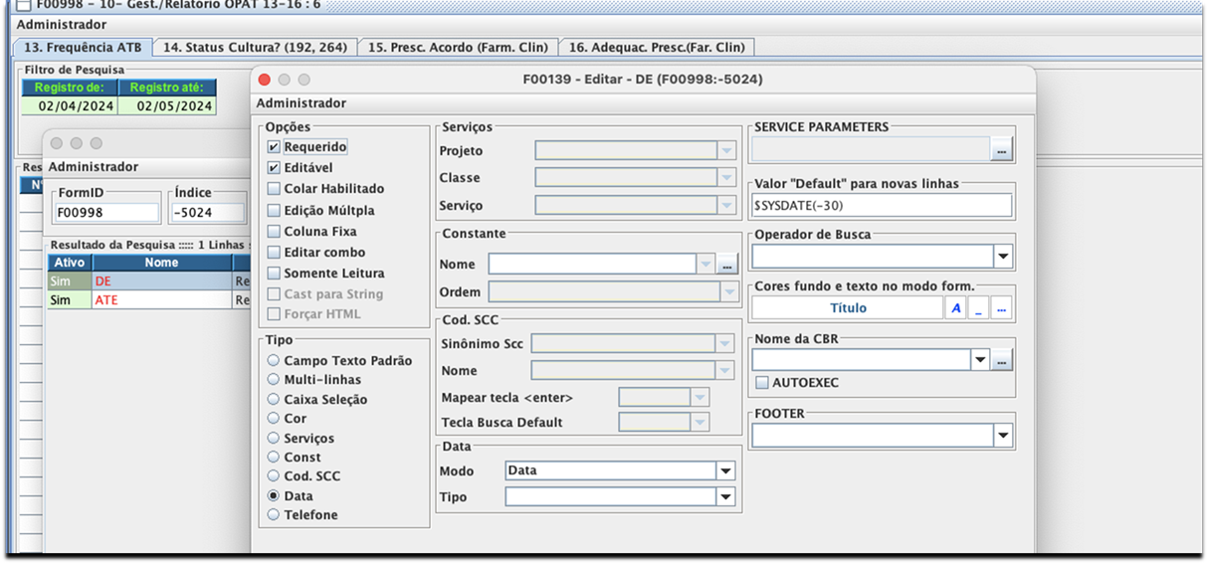Choose the Telefone type radio button

pyautogui.click(x=274, y=515)
